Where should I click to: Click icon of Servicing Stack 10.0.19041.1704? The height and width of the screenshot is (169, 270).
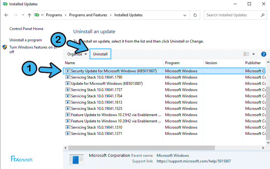pyautogui.click(x=68, y=96)
